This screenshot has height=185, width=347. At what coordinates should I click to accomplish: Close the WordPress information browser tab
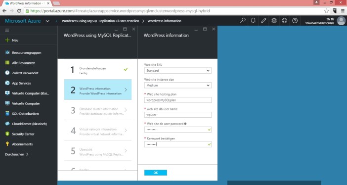48,3
